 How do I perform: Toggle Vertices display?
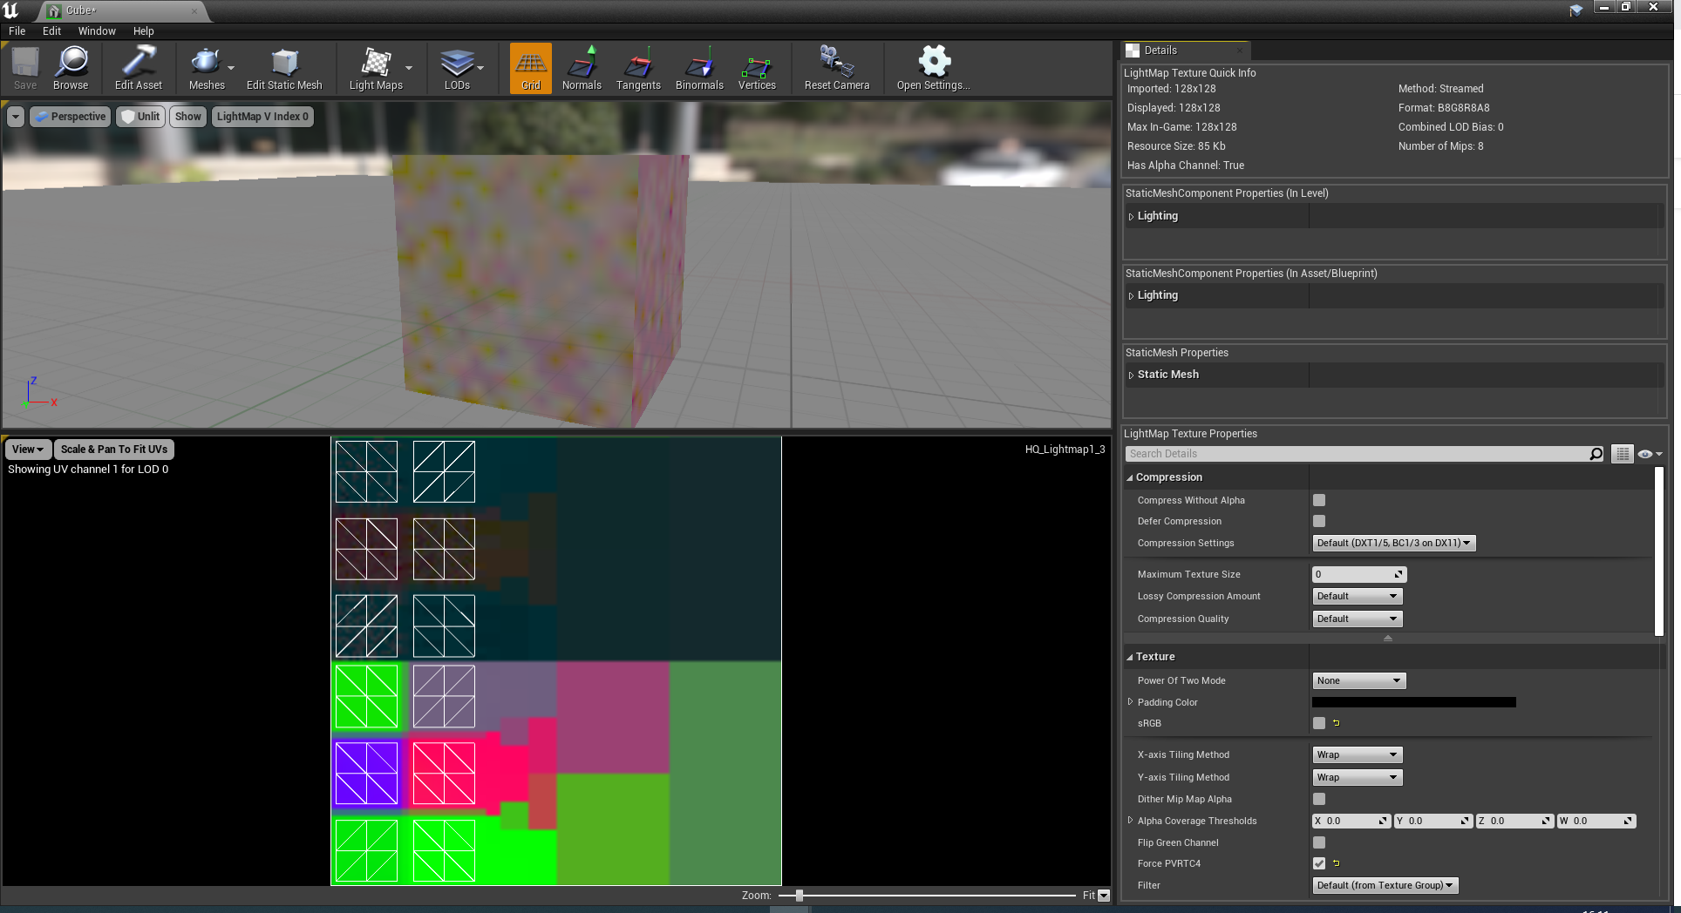(757, 68)
